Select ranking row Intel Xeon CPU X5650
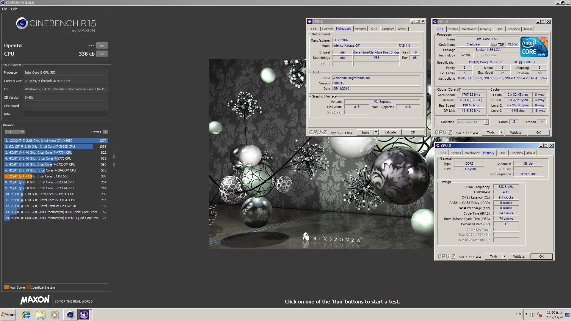571x321 pixels. point(56,141)
